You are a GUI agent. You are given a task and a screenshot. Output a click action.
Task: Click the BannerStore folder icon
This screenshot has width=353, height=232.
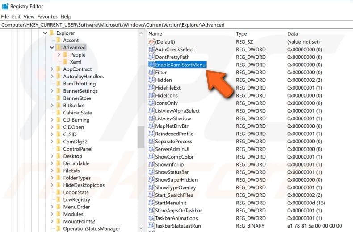point(59,98)
